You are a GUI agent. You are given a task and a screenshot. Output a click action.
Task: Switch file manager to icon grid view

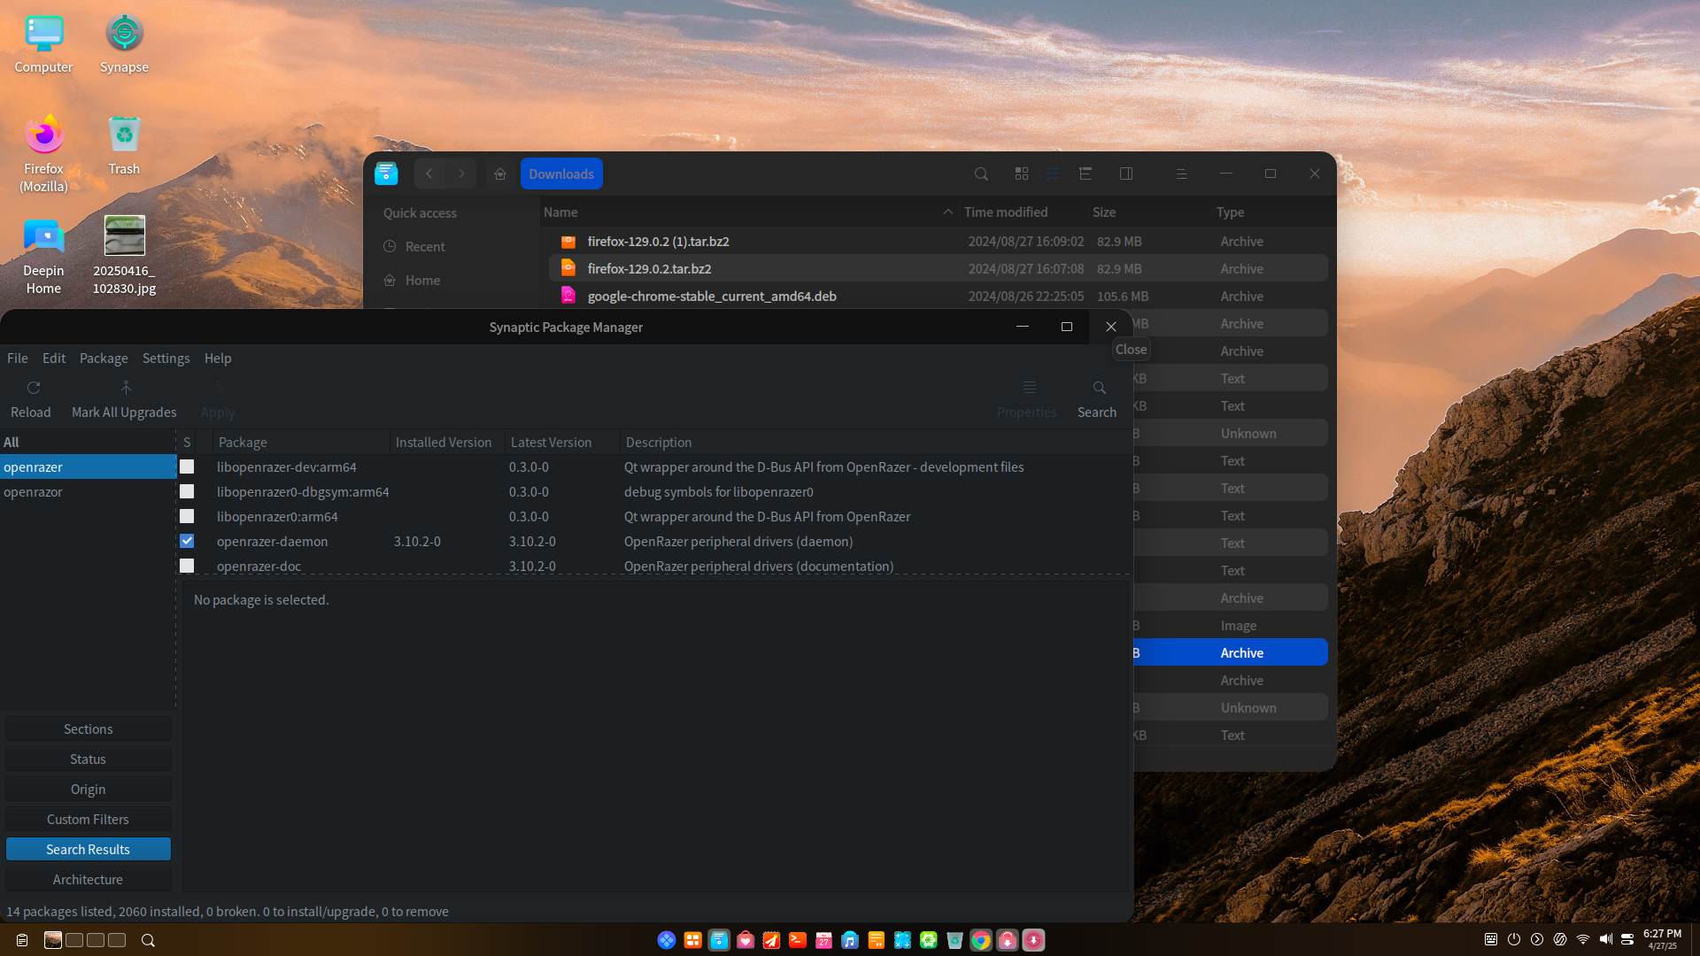pyautogui.click(x=1022, y=173)
